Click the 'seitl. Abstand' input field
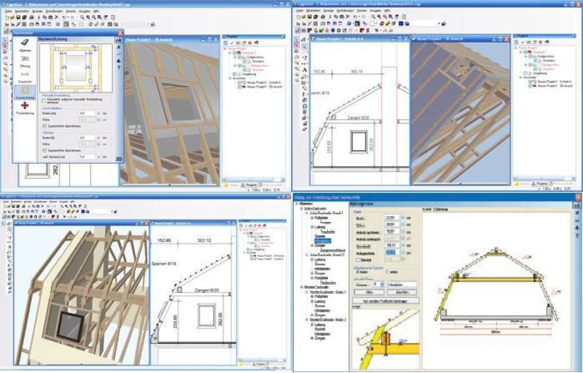This screenshot has width=583, height=373. point(87,157)
